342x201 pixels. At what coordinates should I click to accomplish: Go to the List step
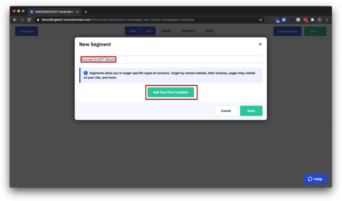click(x=148, y=31)
